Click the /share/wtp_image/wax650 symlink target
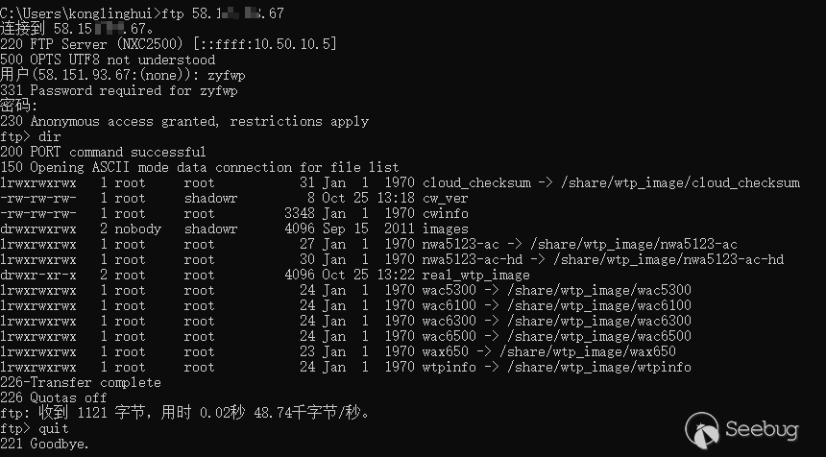Image resolution: width=826 pixels, height=457 pixels. 587,351
